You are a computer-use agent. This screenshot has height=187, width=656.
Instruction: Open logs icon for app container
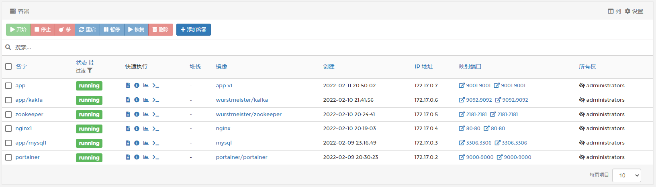pyautogui.click(x=128, y=86)
